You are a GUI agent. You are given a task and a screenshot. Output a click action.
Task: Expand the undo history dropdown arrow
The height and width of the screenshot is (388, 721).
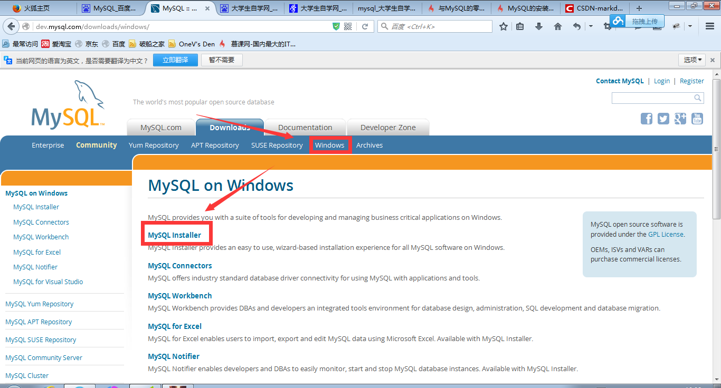[591, 26]
